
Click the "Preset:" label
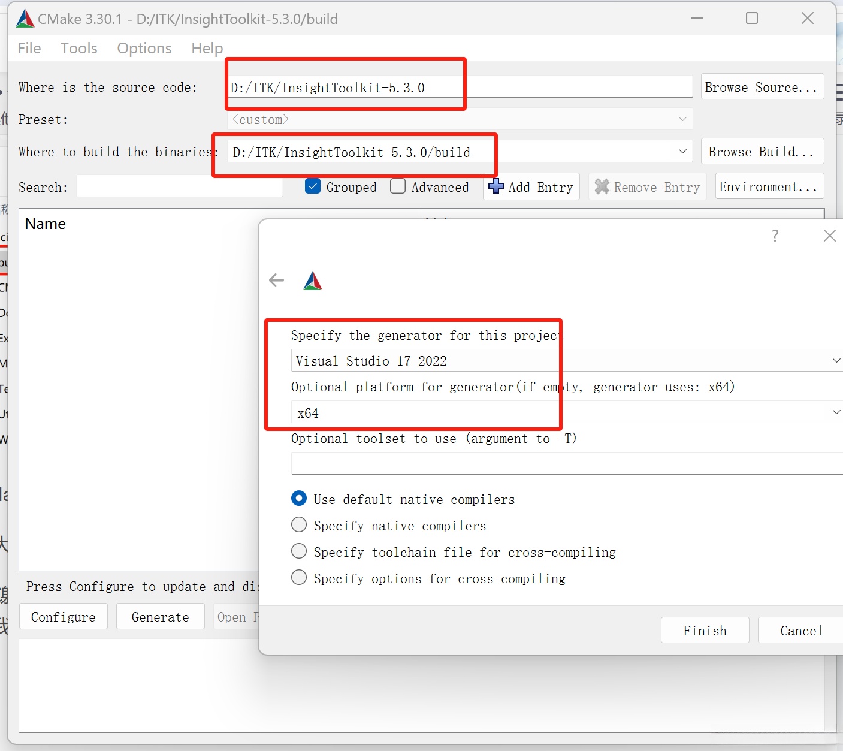pos(43,120)
